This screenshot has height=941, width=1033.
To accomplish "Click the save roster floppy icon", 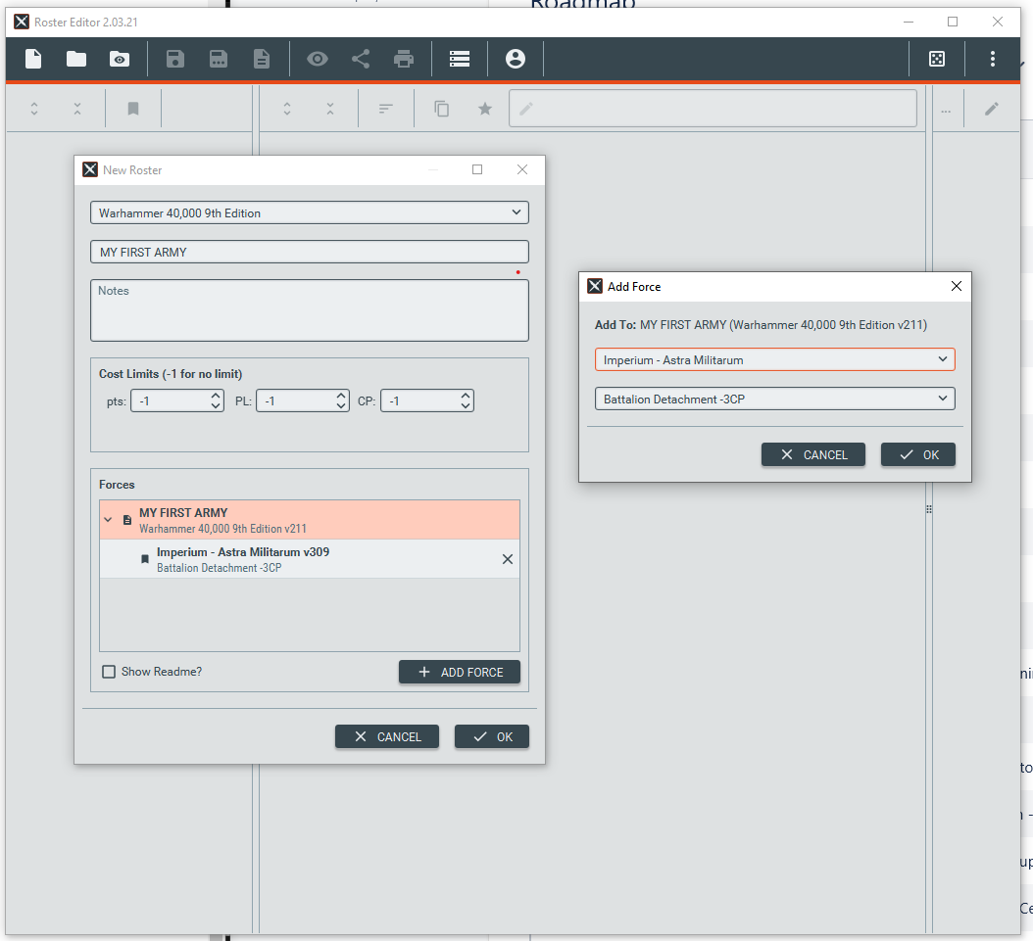I will click(175, 60).
